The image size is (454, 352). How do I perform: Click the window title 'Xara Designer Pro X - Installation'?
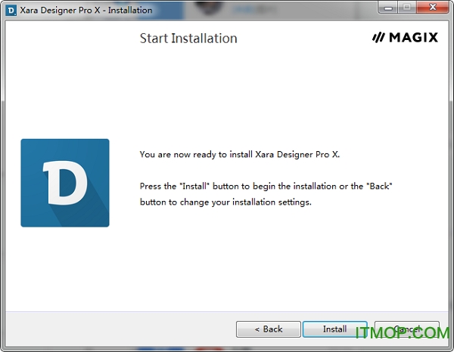86,11
